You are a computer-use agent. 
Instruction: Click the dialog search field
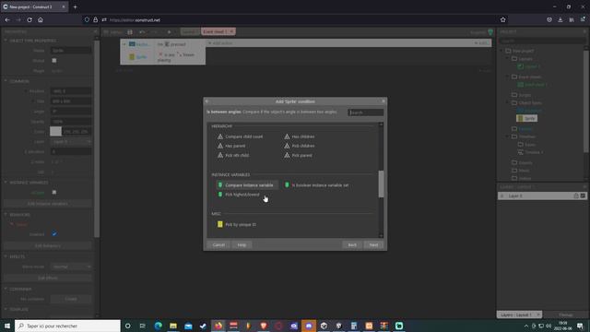click(x=366, y=113)
